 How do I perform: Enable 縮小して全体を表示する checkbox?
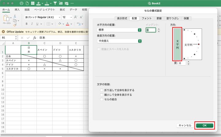pos(102,95)
